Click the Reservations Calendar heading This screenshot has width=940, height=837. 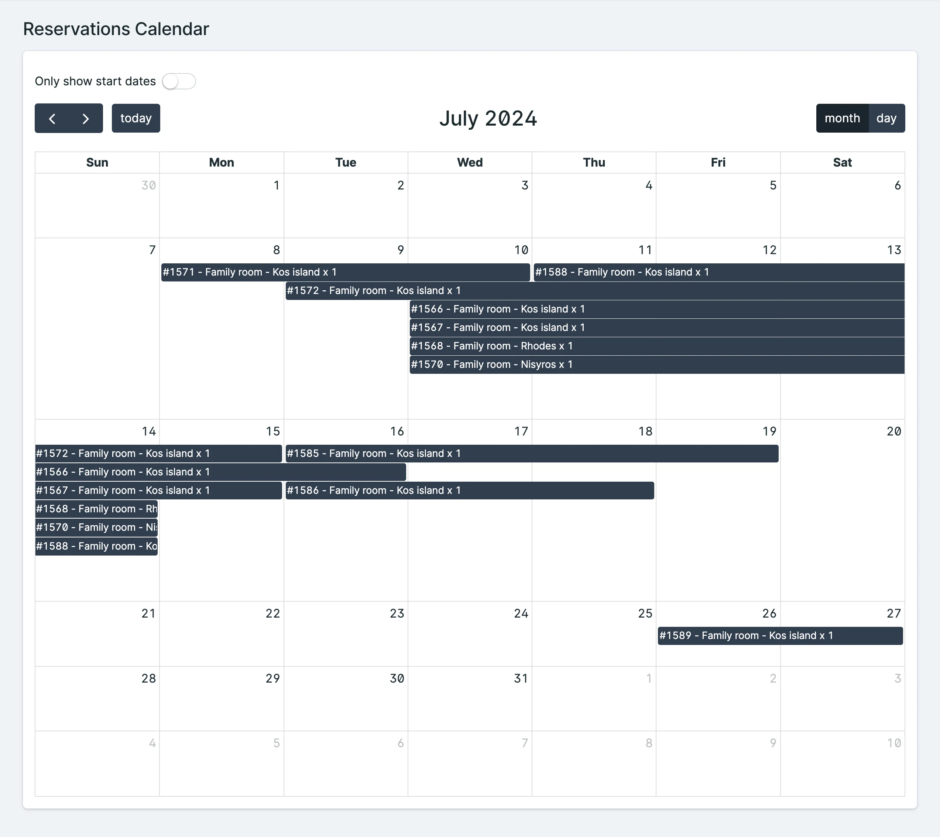click(x=116, y=28)
